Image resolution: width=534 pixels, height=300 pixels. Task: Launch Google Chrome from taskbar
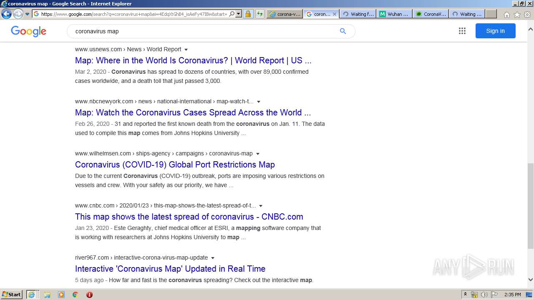[x=75, y=295]
